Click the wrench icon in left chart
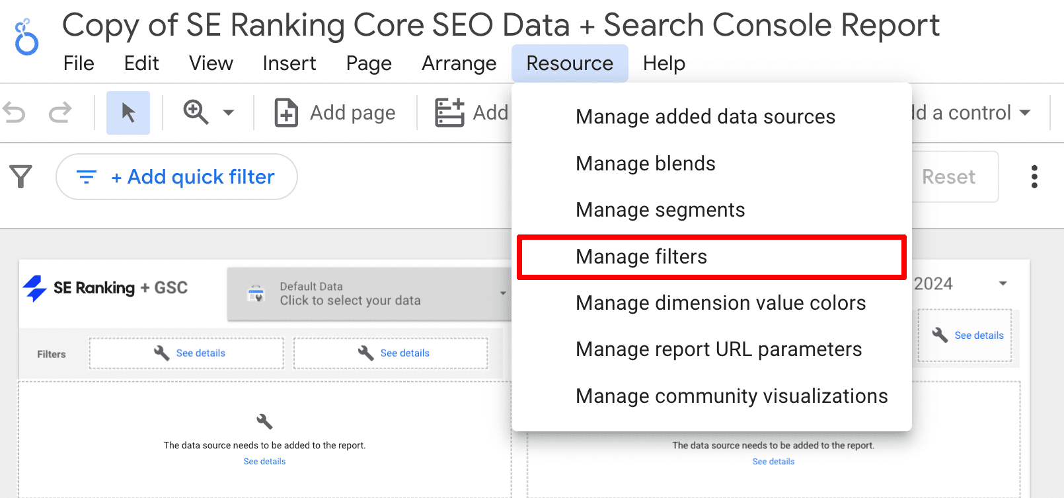1064x498 pixels. pyautogui.click(x=264, y=421)
